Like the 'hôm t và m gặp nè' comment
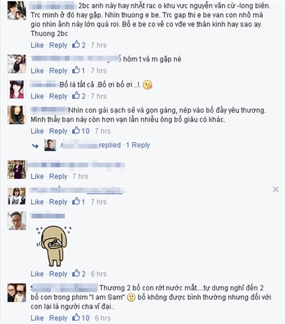Image resolution: width=285 pixels, height=324 pixels. [37, 70]
